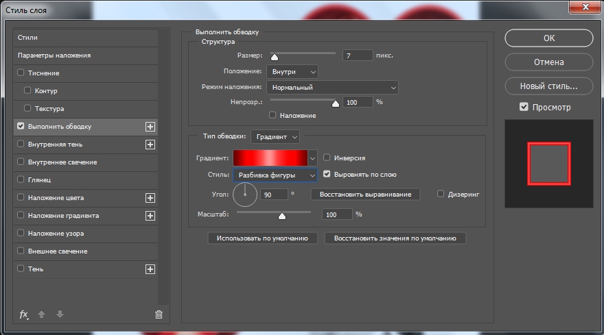
Task: Enable the Наложение checkbox under opacity
Action: 272,115
